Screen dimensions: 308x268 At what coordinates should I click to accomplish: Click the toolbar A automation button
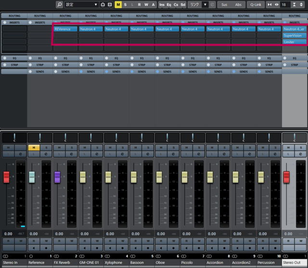click(x=153, y=4)
